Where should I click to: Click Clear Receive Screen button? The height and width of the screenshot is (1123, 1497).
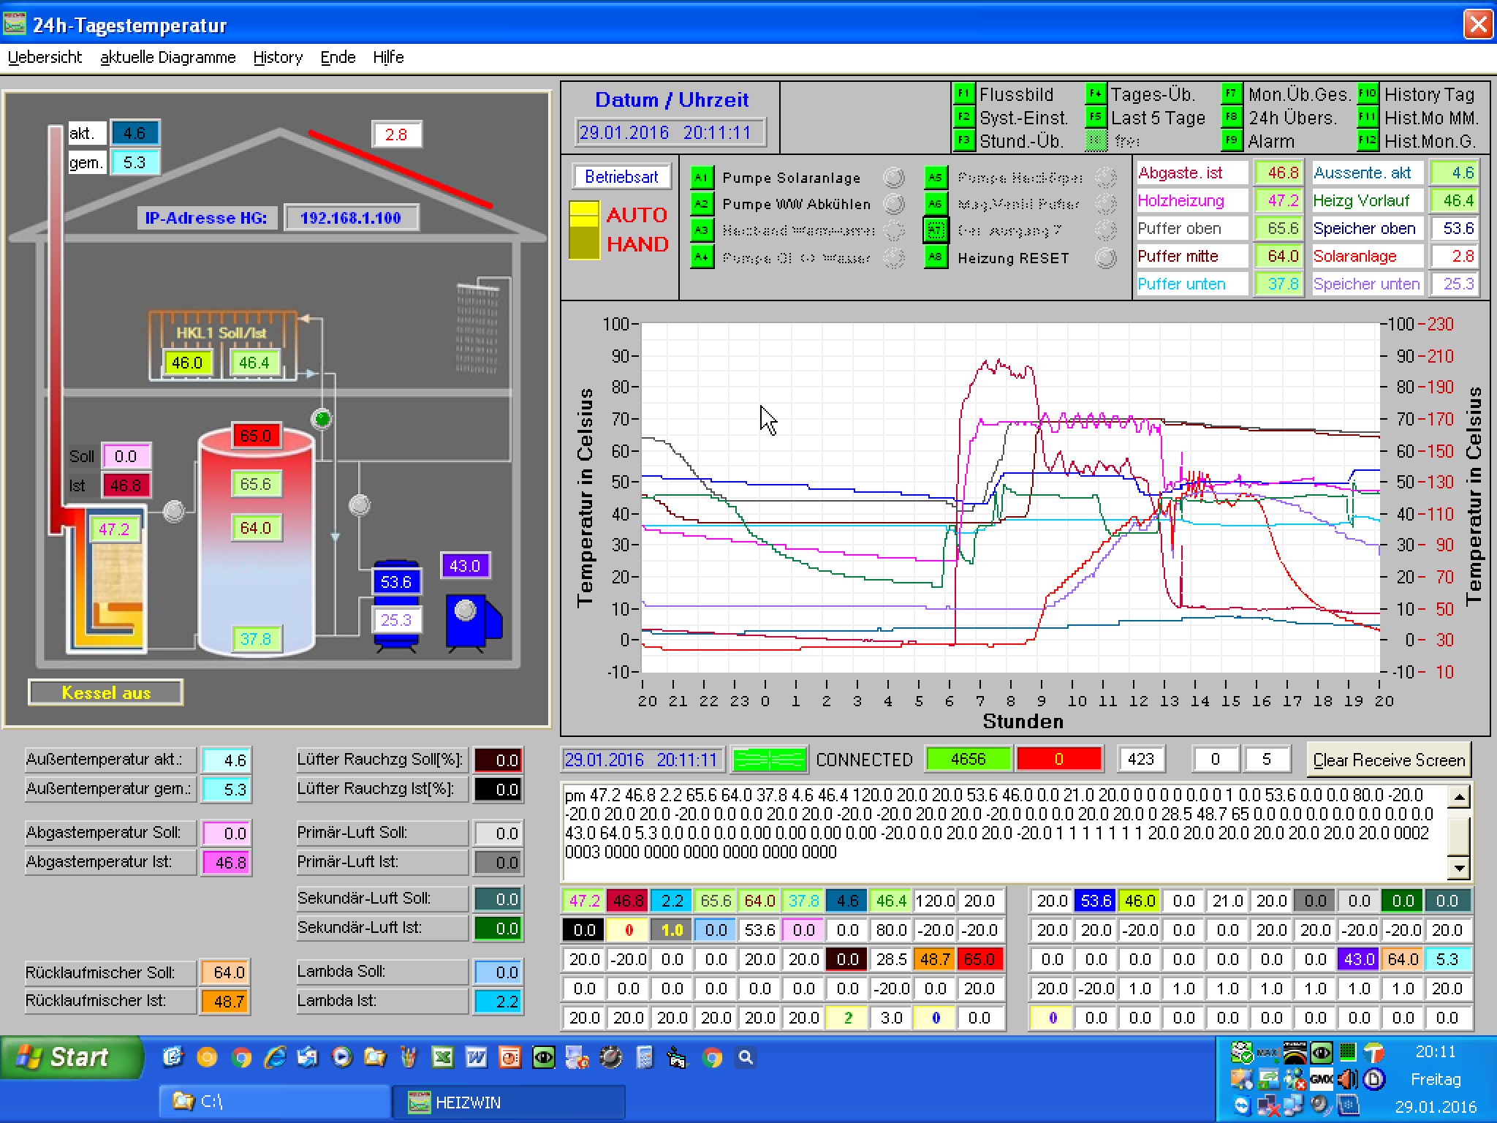point(1388,760)
